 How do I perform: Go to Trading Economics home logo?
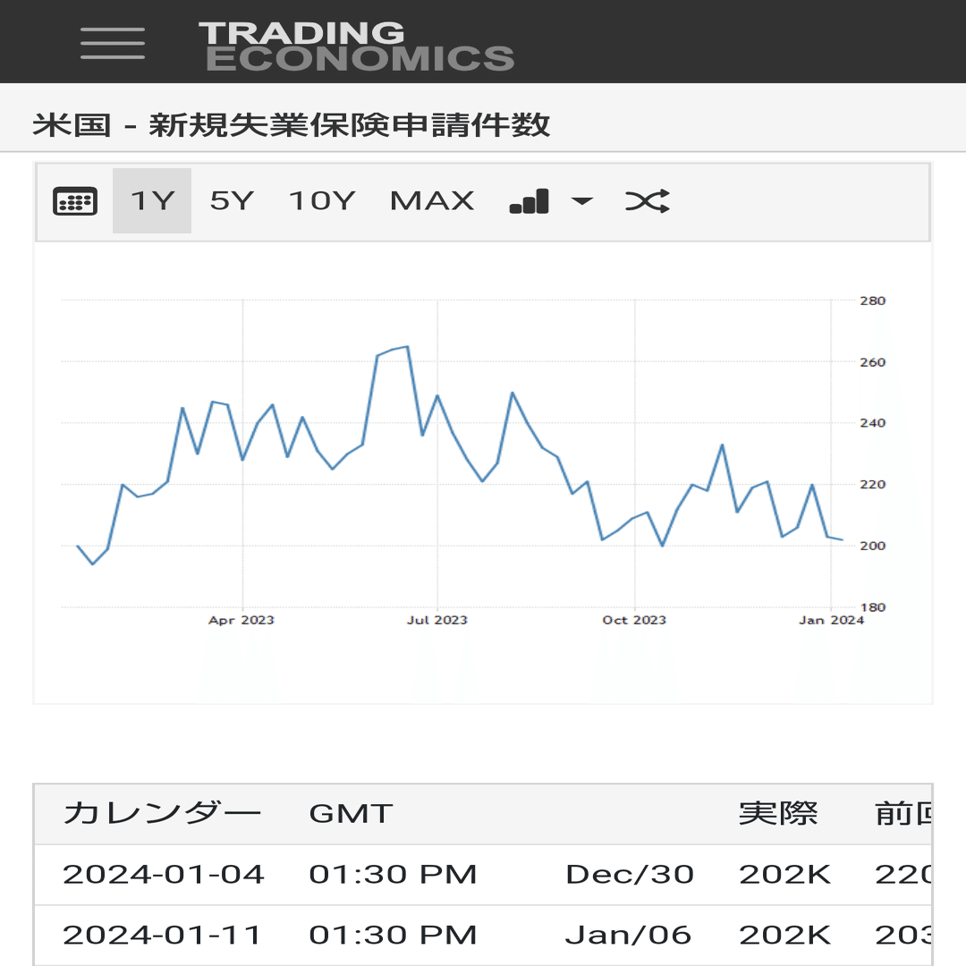click(356, 47)
